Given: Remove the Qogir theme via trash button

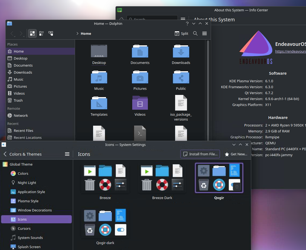Looking at the screenshot, I should (237, 187).
